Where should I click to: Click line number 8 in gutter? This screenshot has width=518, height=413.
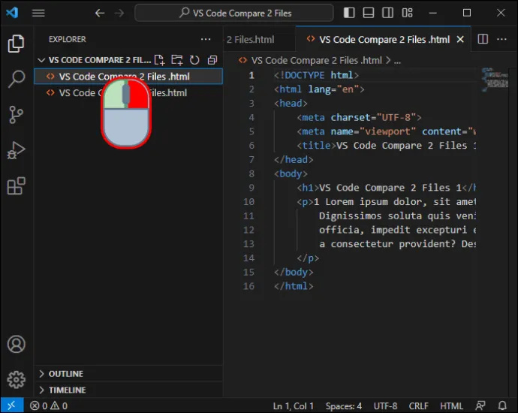coord(251,173)
